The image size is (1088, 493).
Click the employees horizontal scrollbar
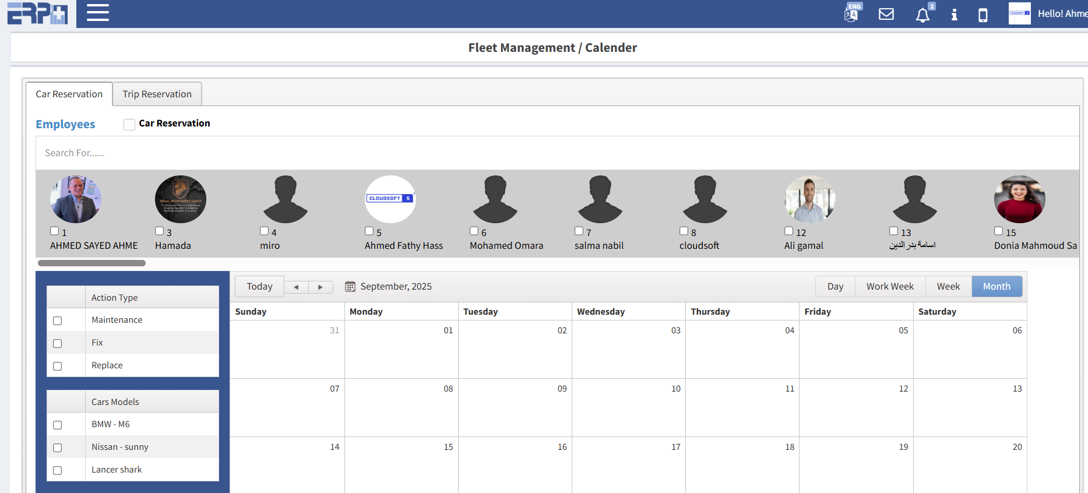91,263
